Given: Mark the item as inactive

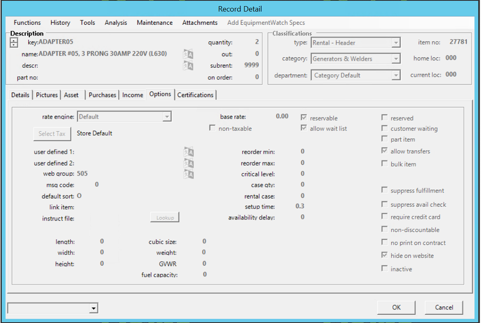Looking at the screenshot, I should coord(384,269).
